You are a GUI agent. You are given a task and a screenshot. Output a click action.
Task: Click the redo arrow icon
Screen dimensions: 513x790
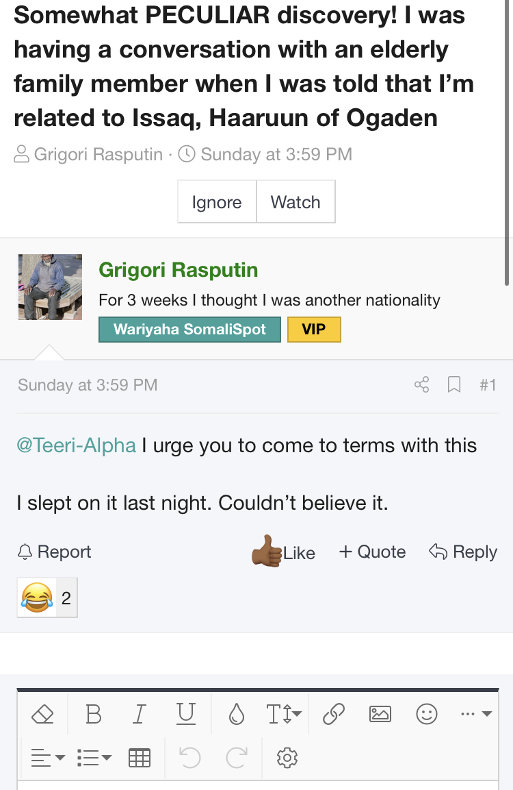point(237,757)
